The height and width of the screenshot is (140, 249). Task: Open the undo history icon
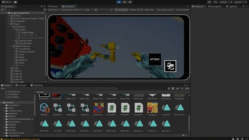209,2
